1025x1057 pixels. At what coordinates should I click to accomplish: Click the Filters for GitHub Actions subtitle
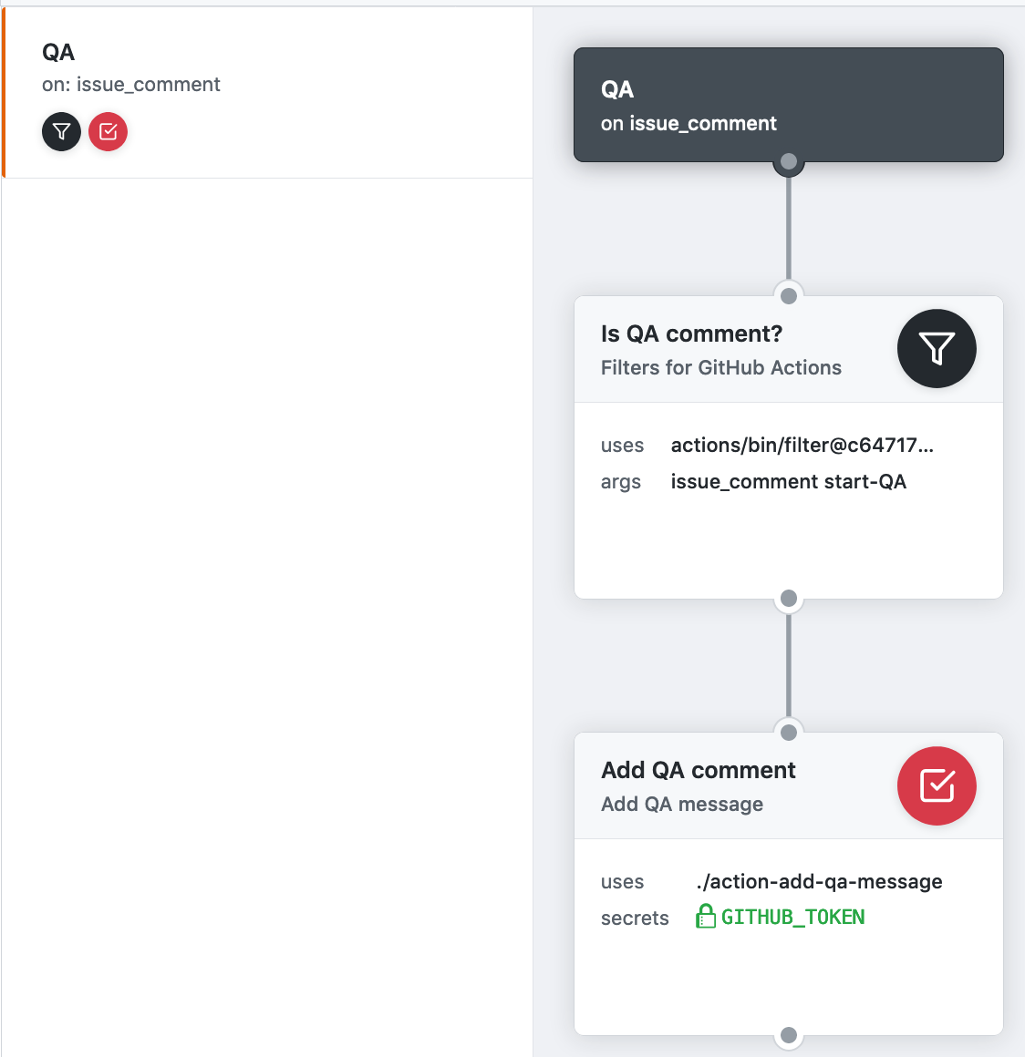coord(720,367)
